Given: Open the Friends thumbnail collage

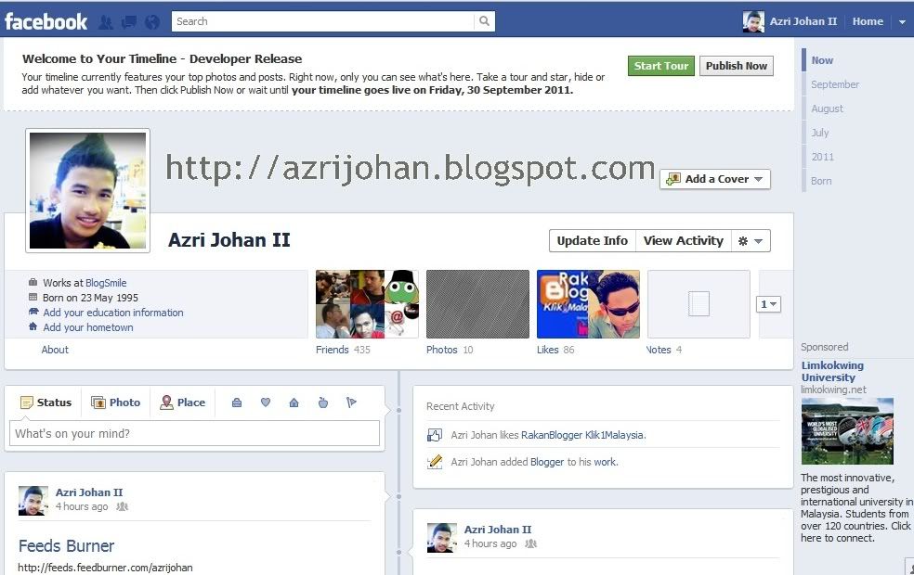Looking at the screenshot, I should [367, 304].
